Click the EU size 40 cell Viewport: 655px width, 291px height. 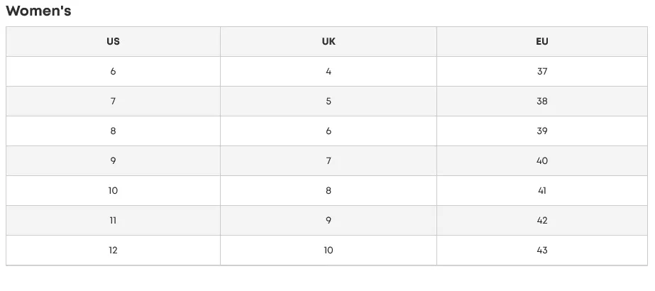pos(541,160)
